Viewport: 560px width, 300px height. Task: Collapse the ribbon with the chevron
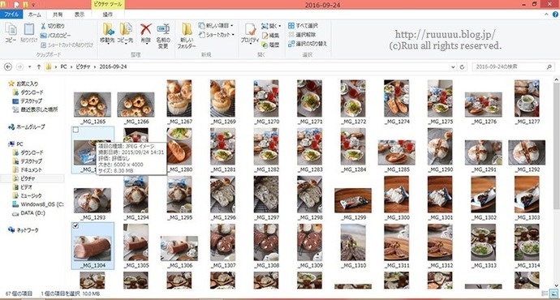(546, 15)
